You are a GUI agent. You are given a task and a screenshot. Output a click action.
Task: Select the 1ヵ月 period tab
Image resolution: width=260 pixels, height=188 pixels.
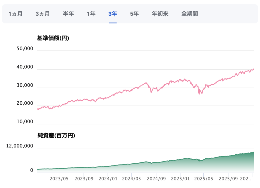tap(15, 14)
